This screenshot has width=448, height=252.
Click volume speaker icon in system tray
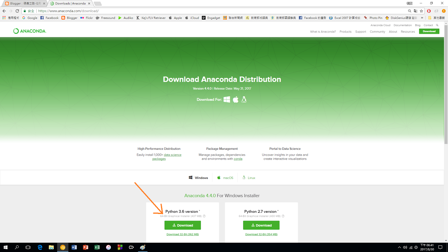(405, 247)
